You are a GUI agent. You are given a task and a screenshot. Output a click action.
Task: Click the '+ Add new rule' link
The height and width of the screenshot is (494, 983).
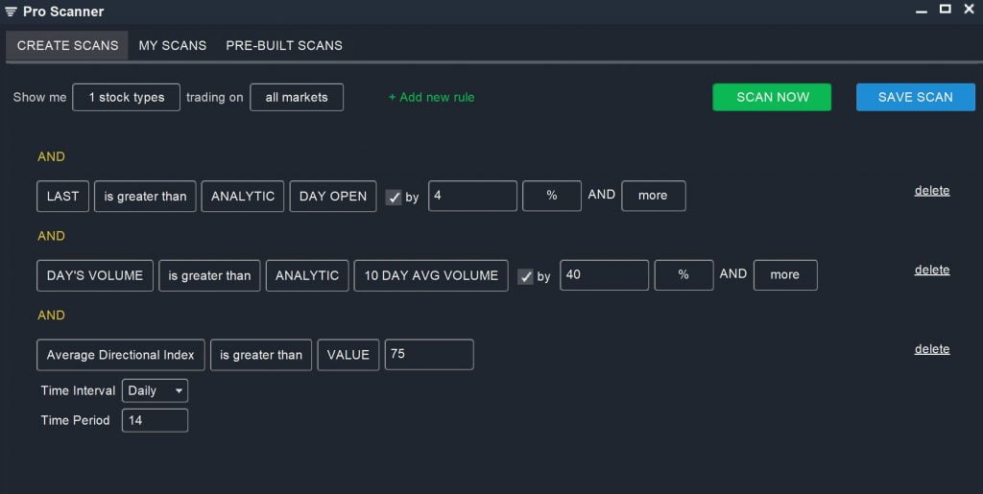431,97
